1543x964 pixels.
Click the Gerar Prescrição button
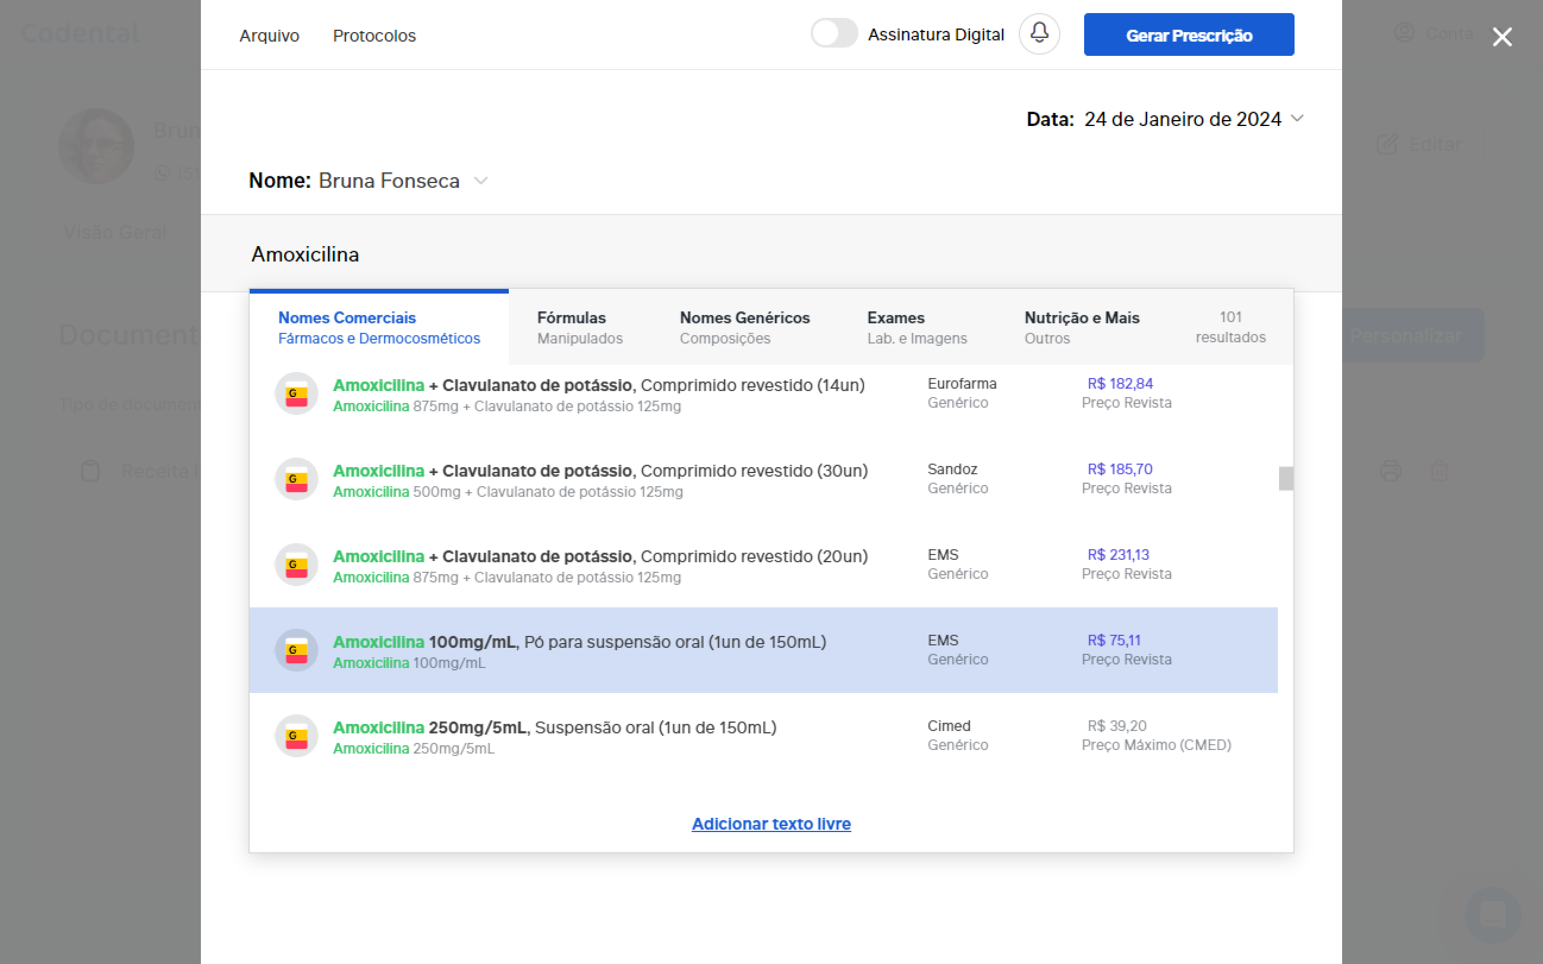point(1189,35)
